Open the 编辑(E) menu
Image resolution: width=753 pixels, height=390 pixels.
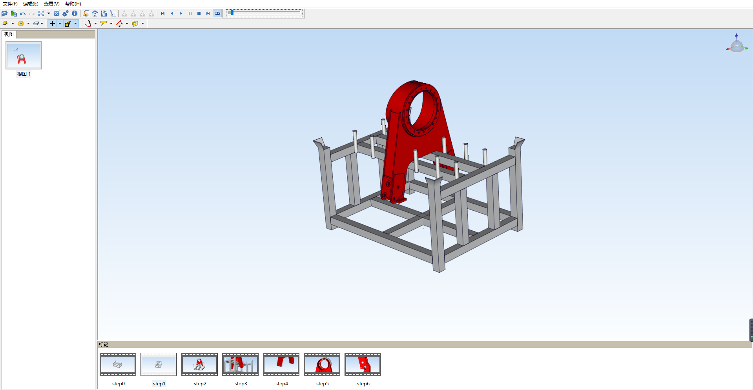pos(31,4)
